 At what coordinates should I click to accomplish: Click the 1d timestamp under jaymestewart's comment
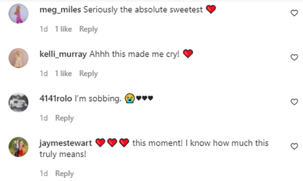click(x=44, y=174)
